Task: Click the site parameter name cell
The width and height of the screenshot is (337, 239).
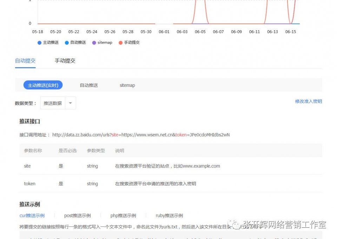Action: coord(27,166)
